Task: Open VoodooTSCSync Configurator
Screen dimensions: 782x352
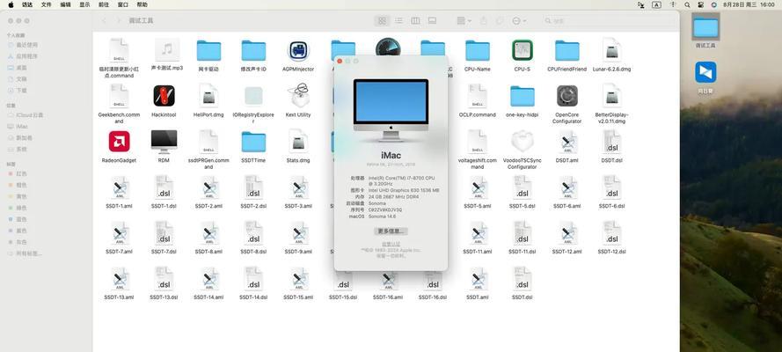Action: tap(523, 142)
